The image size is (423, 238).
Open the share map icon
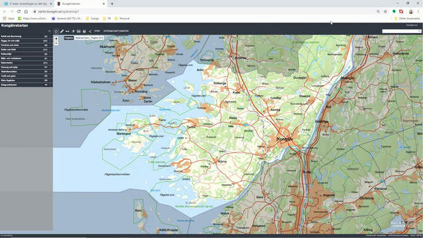tap(90, 31)
